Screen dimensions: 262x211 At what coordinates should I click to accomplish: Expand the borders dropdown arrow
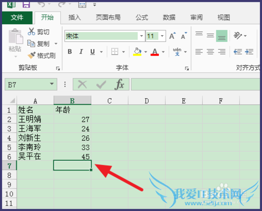point(124,52)
